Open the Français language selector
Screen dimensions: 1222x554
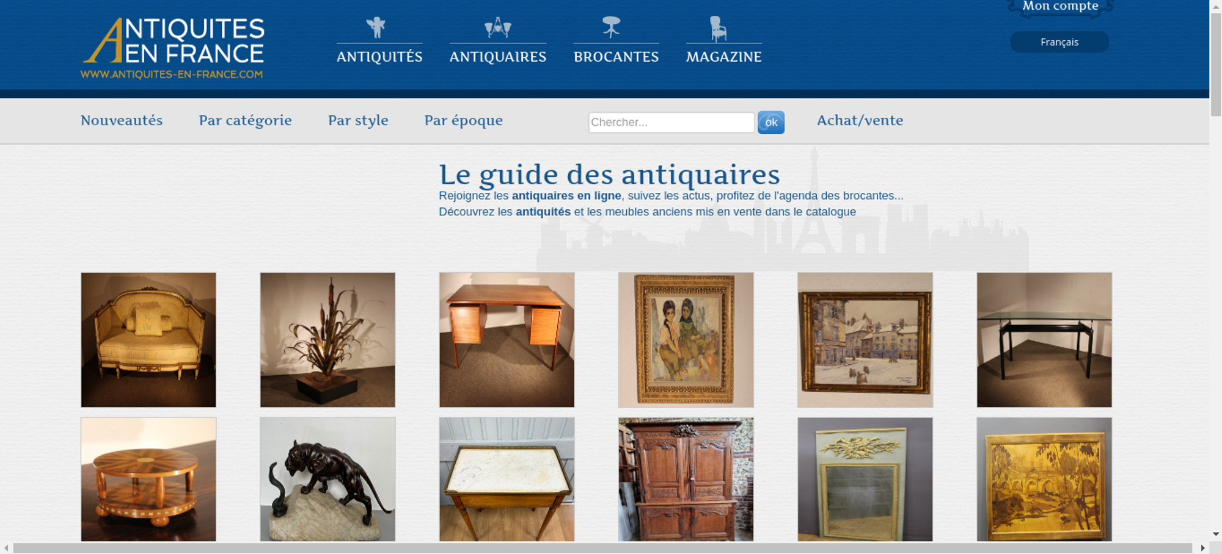tap(1059, 42)
